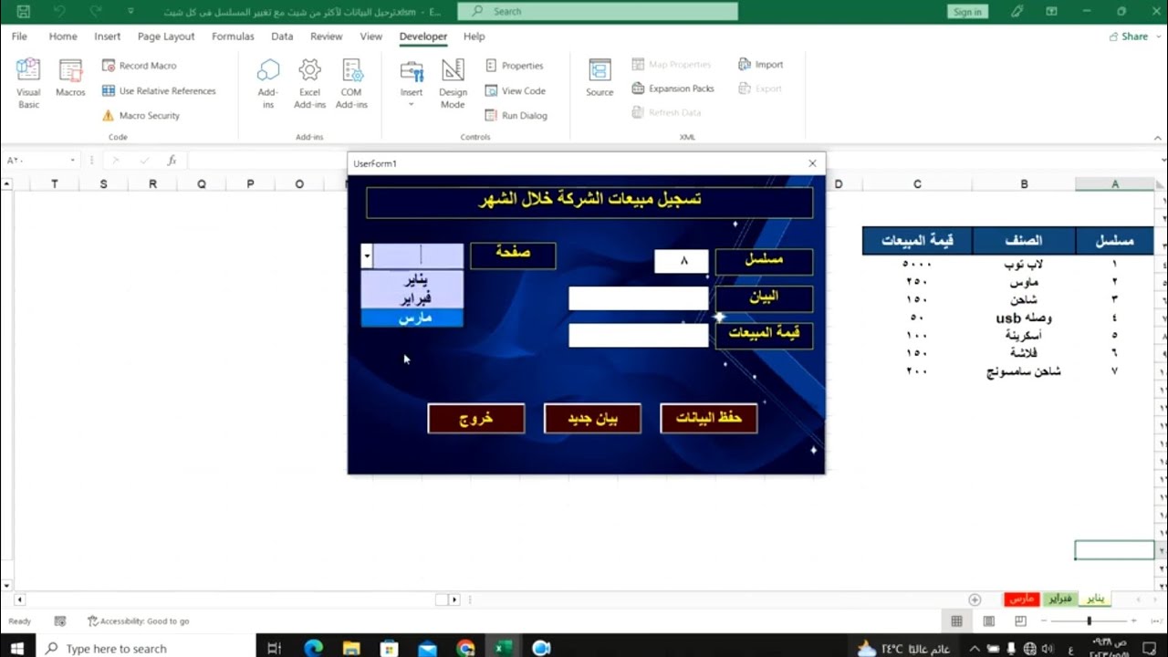Open COM Add-ins manager

point(351,83)
